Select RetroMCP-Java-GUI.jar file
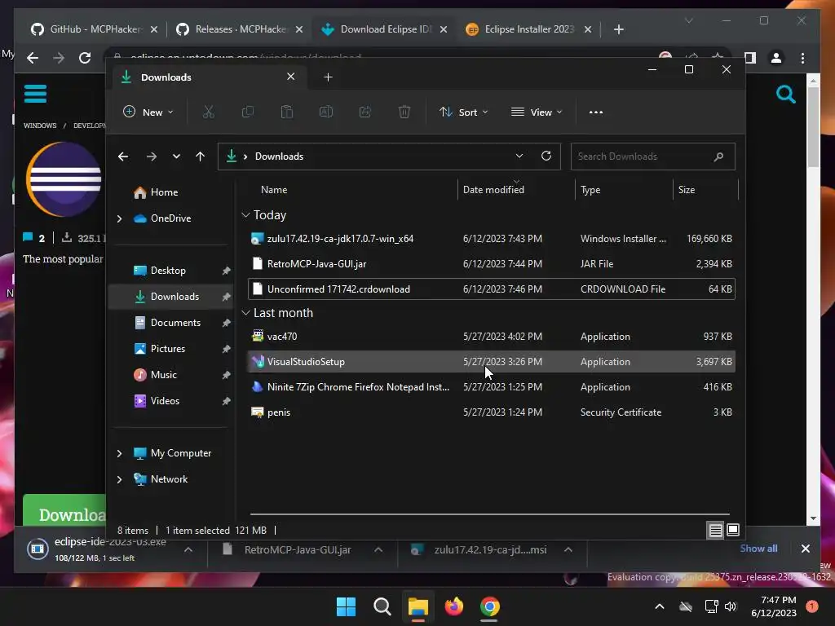The height and width of the screenshot is (626, 835). coord(492,264)
